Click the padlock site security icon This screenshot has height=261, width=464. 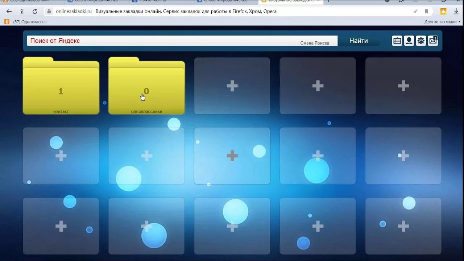click(x=49, y=11)
